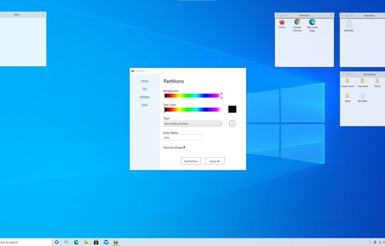Screen dimensions: 385x246
Task: Close the Partitions window
Action: point(243,71)
